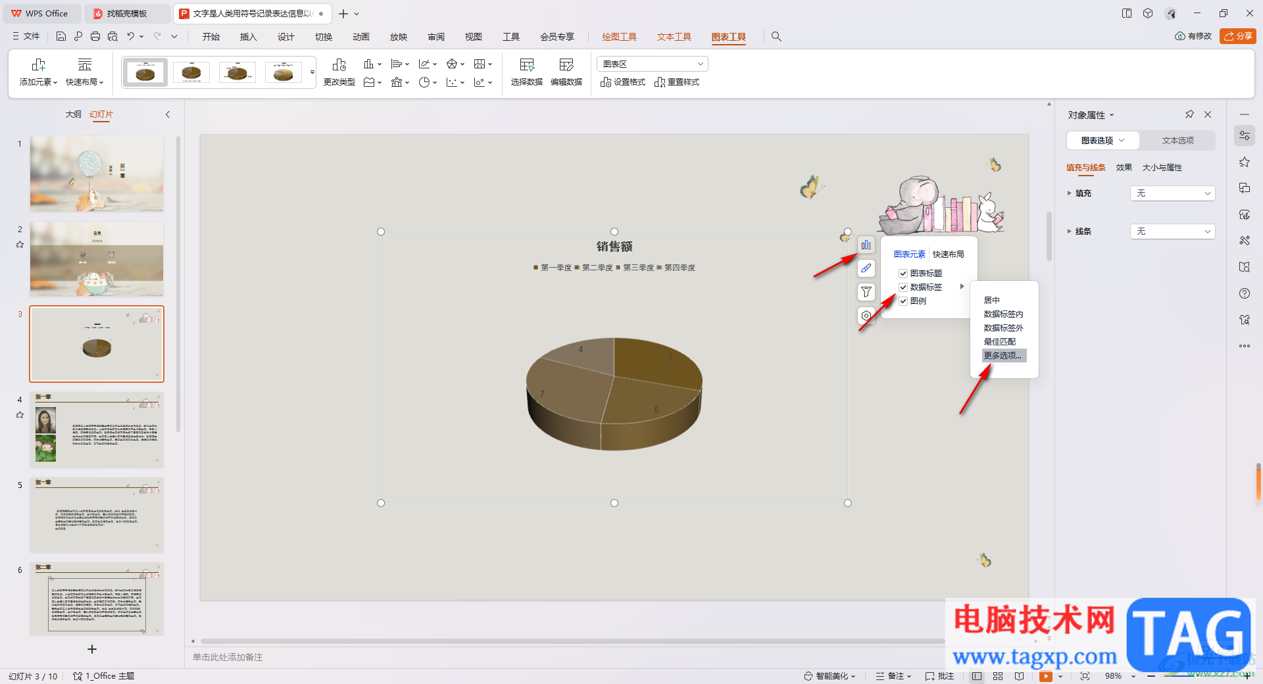This screenshot has width=1263, height=684.
Task: Open the 图表选项 dropdown tab
Action: (1103, 140)
